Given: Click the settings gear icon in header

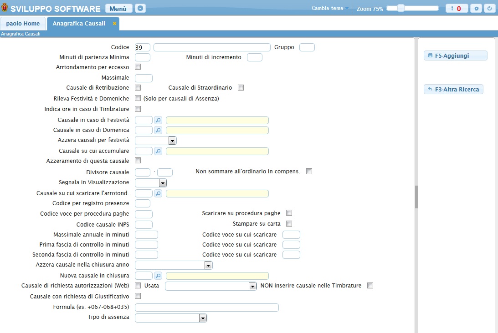Looking at the screenshot, I should pos(476,9).
